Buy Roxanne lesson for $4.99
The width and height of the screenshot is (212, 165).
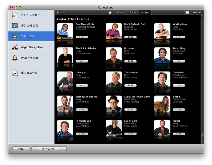pyautogui.click(x=130, y=61)
